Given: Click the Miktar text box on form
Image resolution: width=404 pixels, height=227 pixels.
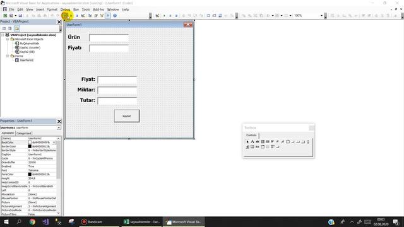Looking at the screenshot, I should click(x=117, y=90).
